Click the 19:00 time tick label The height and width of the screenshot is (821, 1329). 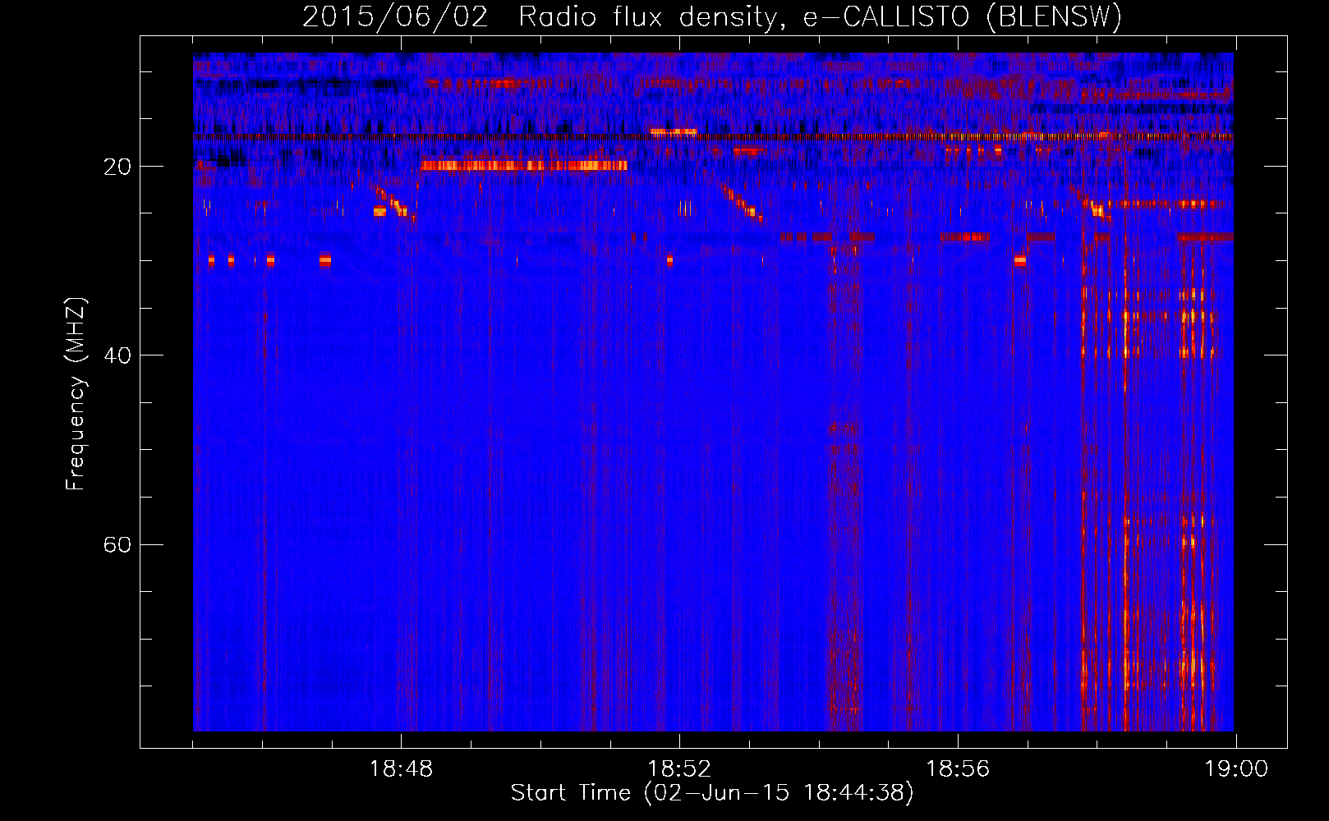point(1236,769)
